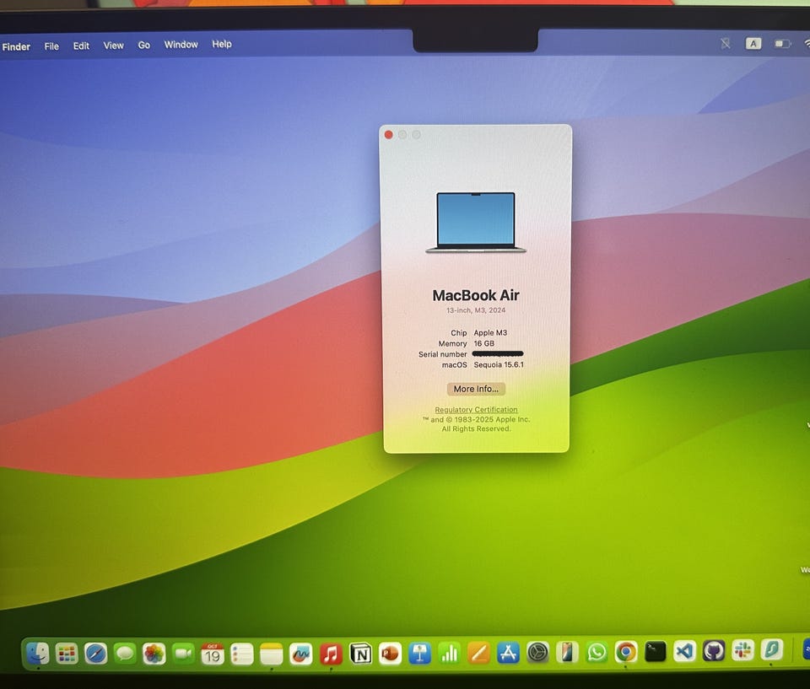Open Surfshark from the Dock
This screenshot has height=689, width=810.
click(x=772, y=649)
